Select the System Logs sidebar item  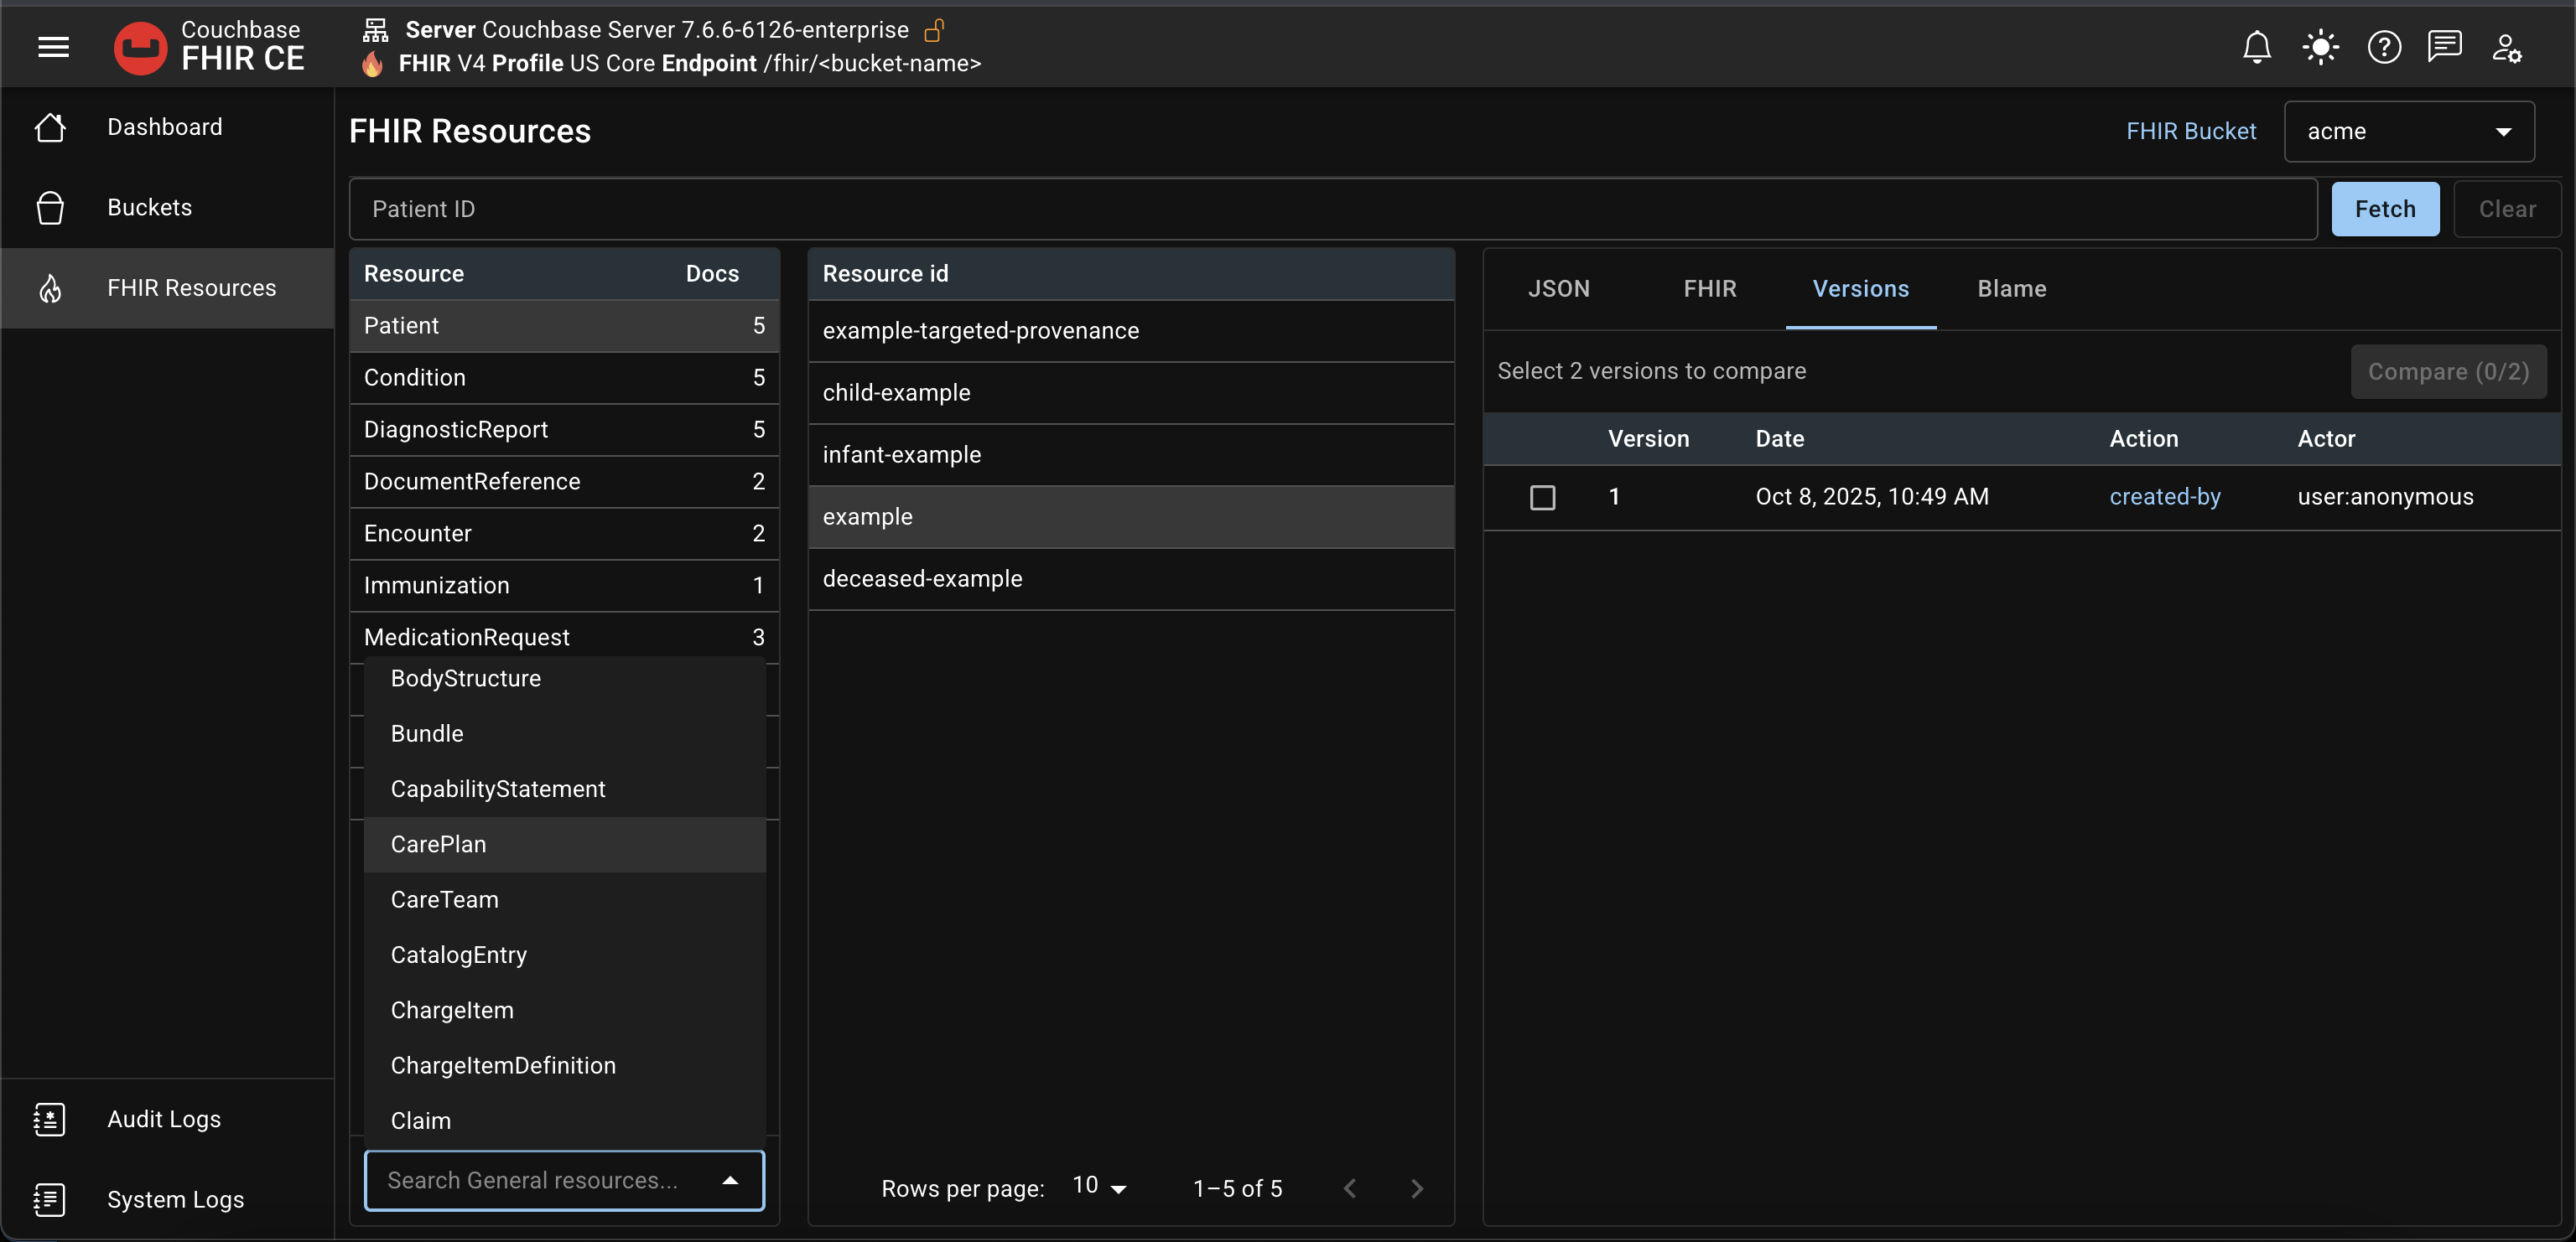point(174,1199)
